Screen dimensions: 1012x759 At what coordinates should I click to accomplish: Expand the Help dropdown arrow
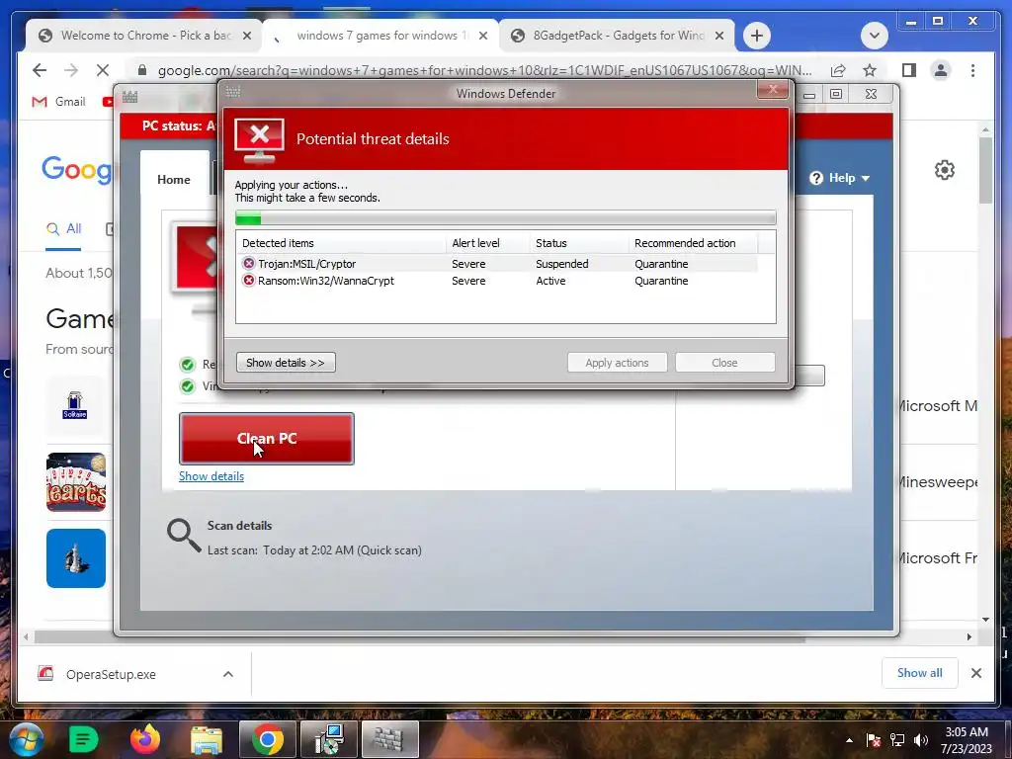point(866,178)
